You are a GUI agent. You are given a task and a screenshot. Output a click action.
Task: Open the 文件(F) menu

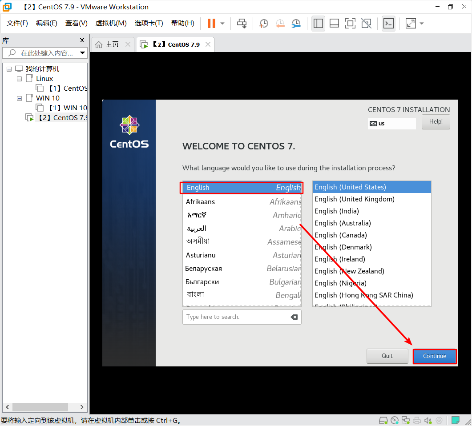click(17, 23)
